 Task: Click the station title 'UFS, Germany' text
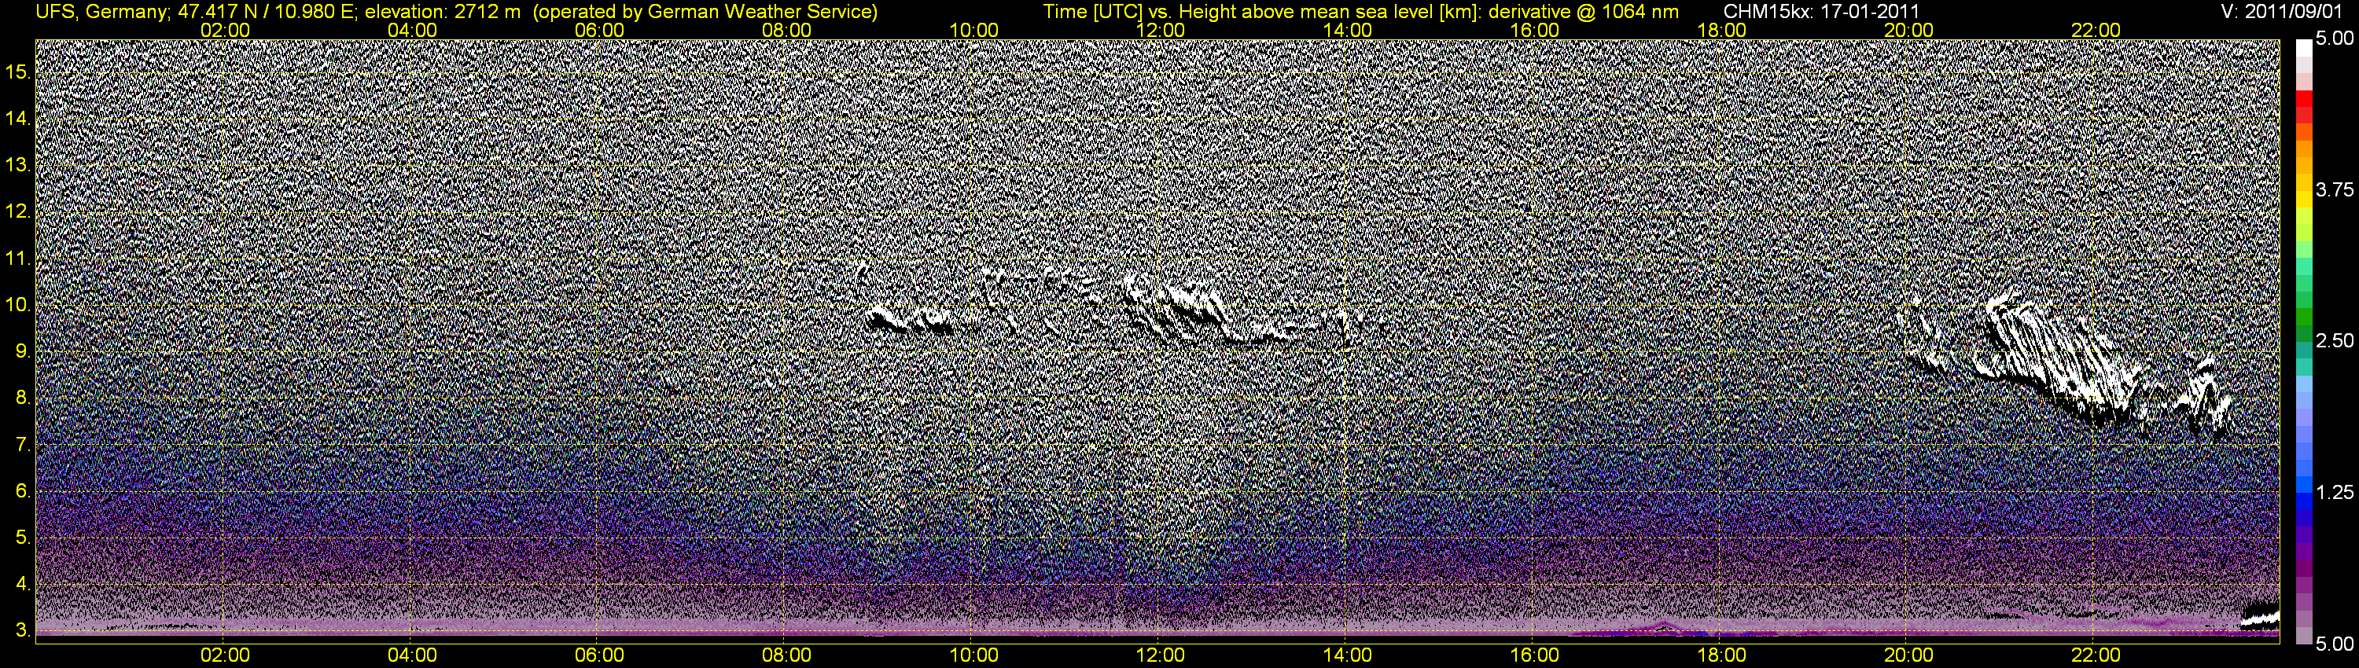pyautogui.click(x=100, y=12)
